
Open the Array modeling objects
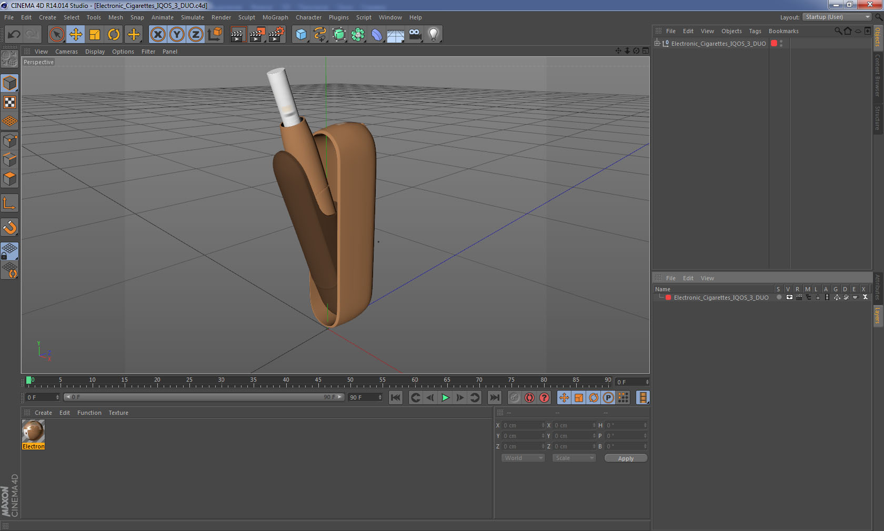[x=358, y=35]
